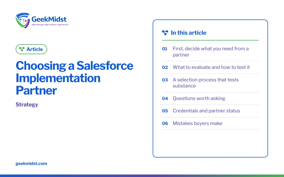Click the number 06 in contents list

click(x=165, y=123)
